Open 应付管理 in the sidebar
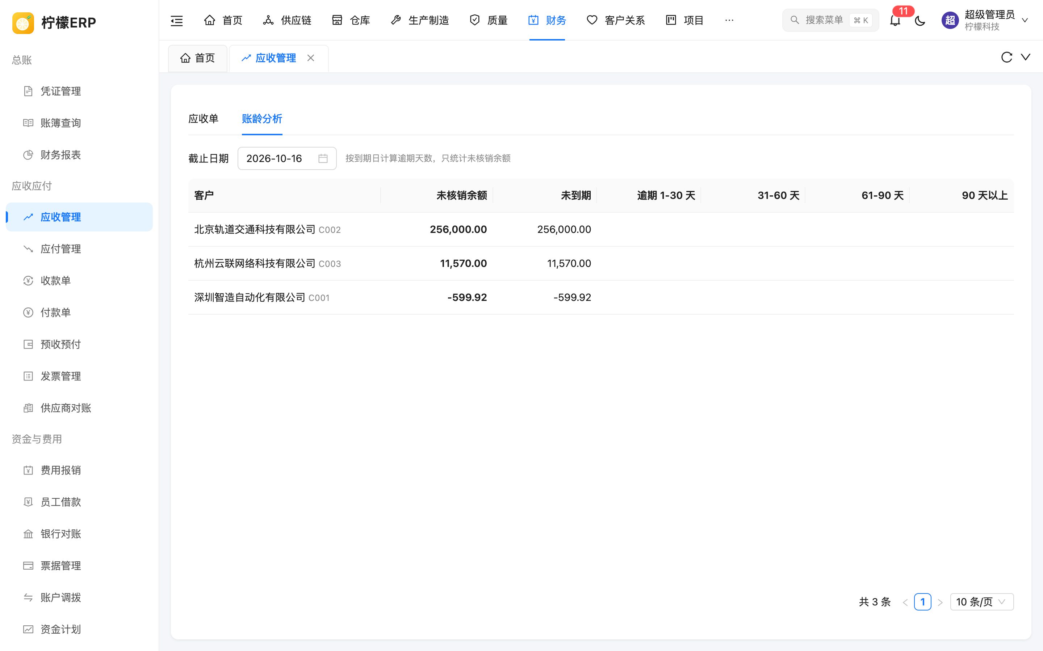Viewport: 1043px width, 651px height. (x=79, y=249)
